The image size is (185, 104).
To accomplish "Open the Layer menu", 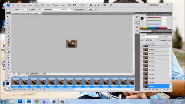I will point(30,5).
